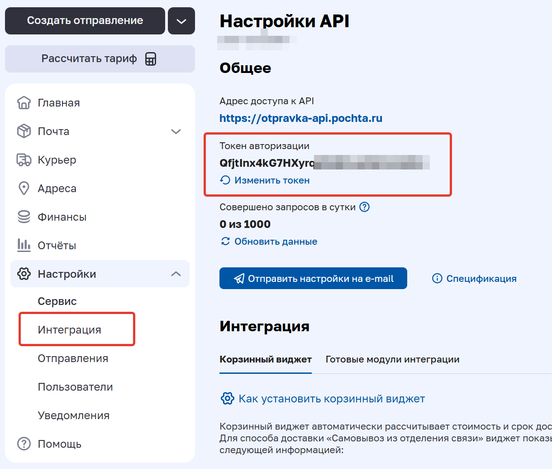Open the https://otpravka-api.pochta.ru link
This screenshot has width=552, height=469.
point(300,118)
